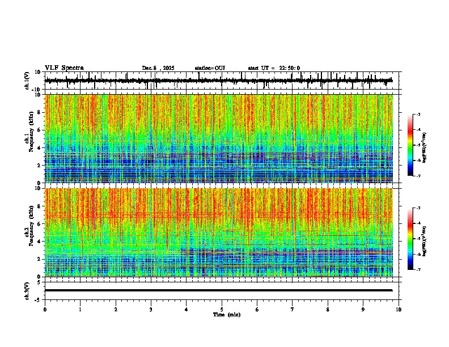Click the "0" tick on the time axis
The height and width of the screenshot is (347, 449).
coord(45,310)
